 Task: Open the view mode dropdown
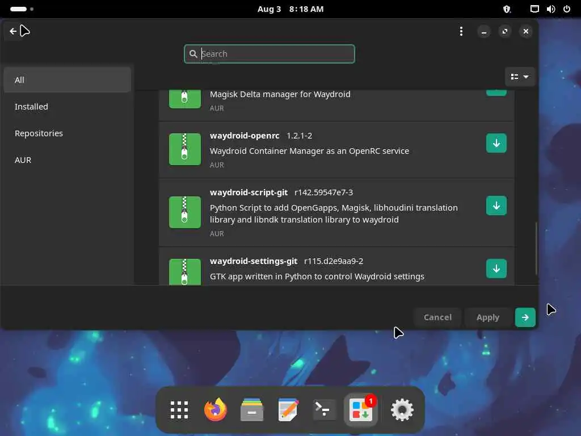coord(520,77)
